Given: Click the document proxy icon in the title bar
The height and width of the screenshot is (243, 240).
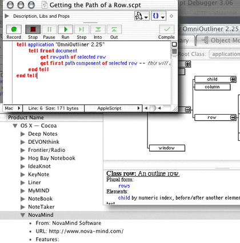Looking at the screenshot, I should [45, 5].
